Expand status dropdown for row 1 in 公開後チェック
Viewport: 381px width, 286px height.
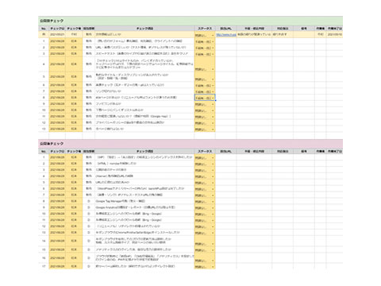(x=213, y=158)
